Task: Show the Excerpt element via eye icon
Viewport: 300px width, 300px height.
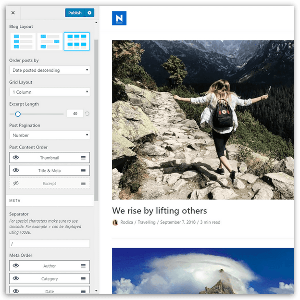Action: point(16,184)
